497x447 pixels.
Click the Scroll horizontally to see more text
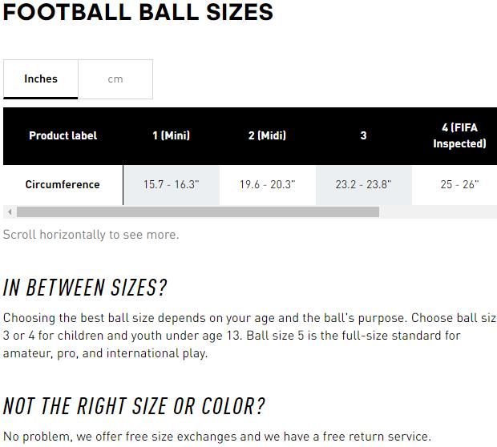click(x=91, y=235)
